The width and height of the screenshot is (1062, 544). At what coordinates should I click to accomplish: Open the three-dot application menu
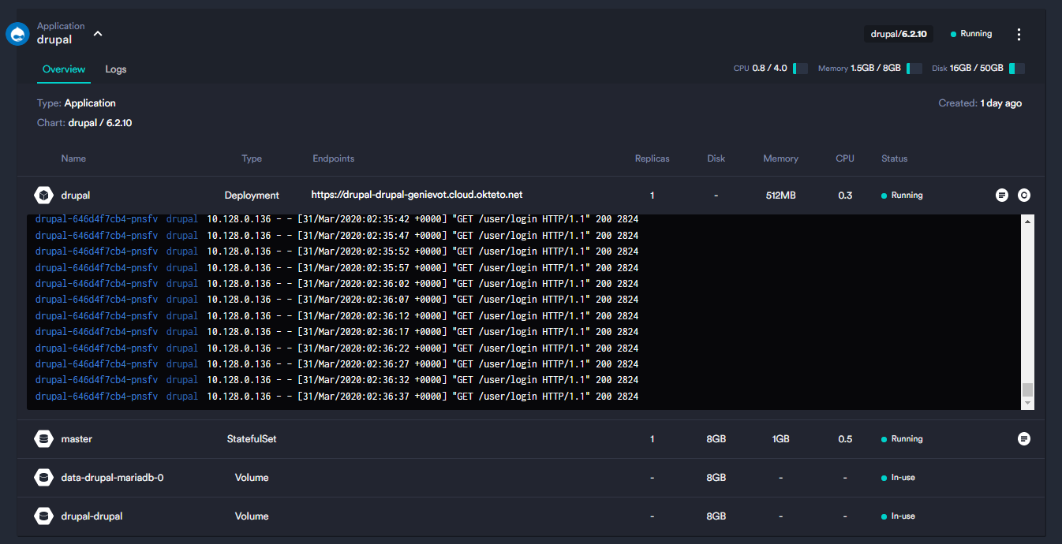tap(1019, 34)
